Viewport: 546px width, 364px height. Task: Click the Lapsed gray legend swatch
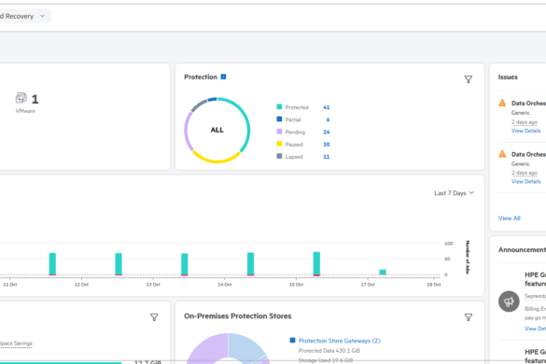click(279, 157)
